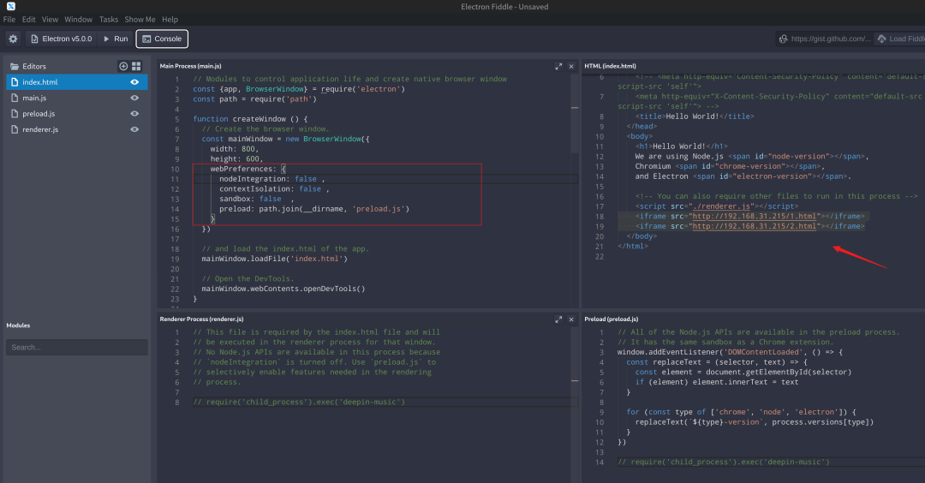Close the Renderer Process (renderer.js) panel
The height and width of the screenshot is (483, 925).
(571, 319)
